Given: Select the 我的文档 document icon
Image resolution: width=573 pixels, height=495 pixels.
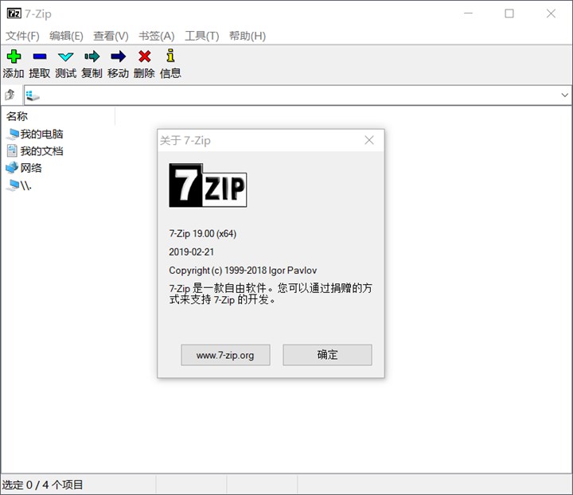Looking at the screenshot, I should (x=12, y=150).
